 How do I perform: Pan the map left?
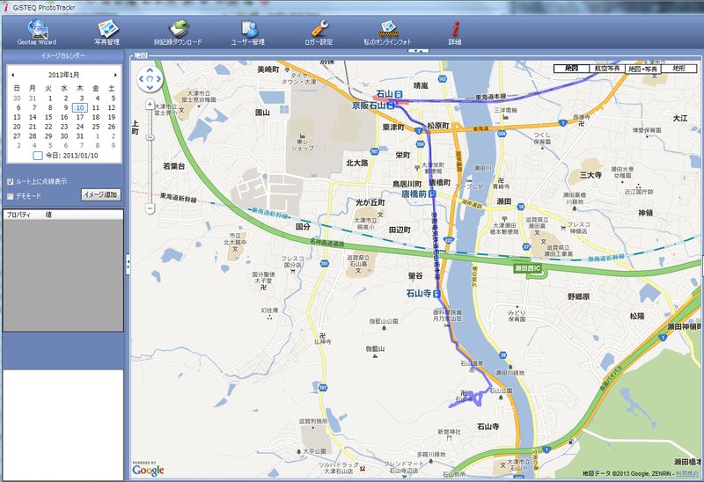(141, 79)
